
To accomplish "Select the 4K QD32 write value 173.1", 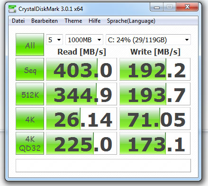I will pyautogui.click(x=155, y=143).
